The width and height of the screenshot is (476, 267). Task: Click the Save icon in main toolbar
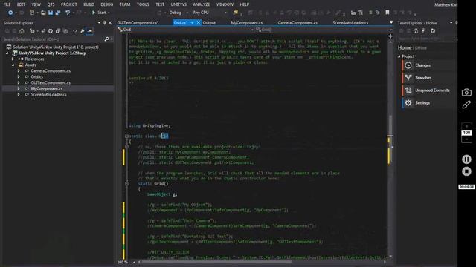click(51, 13)
